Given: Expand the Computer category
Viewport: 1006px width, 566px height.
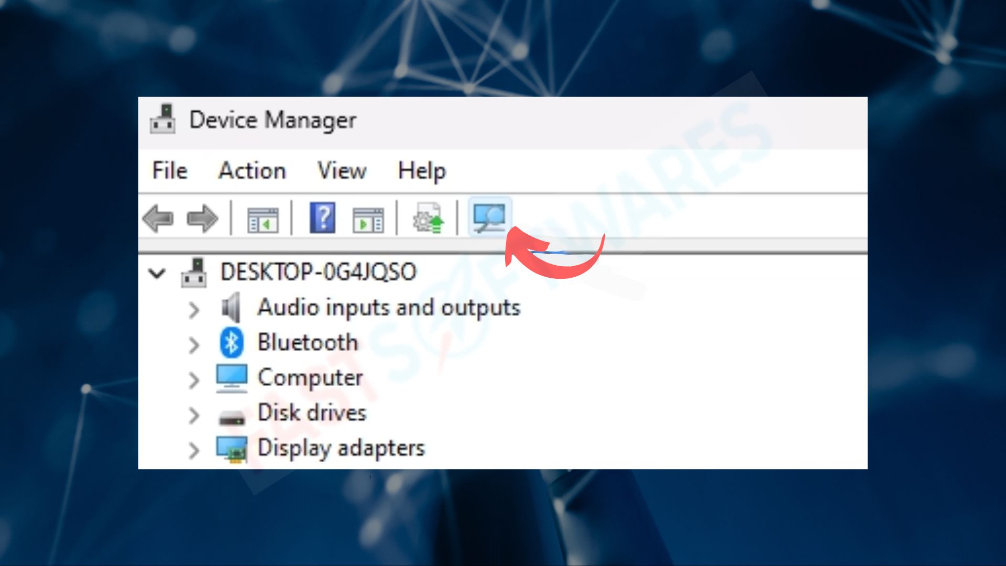Looking at the screenshot, I should coord(193,379).
